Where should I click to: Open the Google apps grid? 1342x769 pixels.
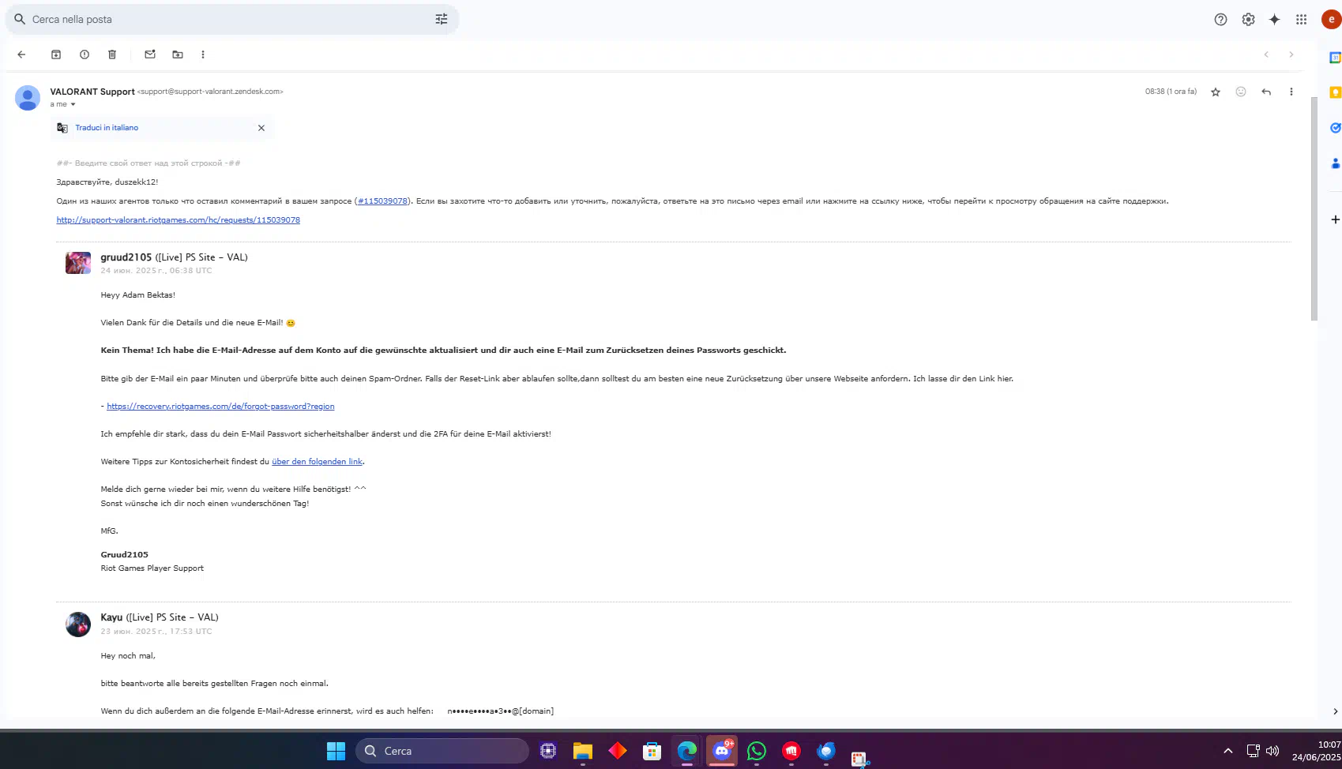1301,20
